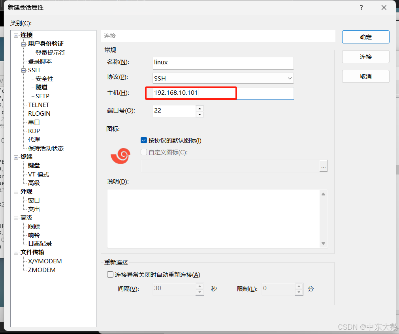Screen dimensions: 399x334
Task: Click the 连接 connect button
Action: pyautogui.click(x=366, y=57)
